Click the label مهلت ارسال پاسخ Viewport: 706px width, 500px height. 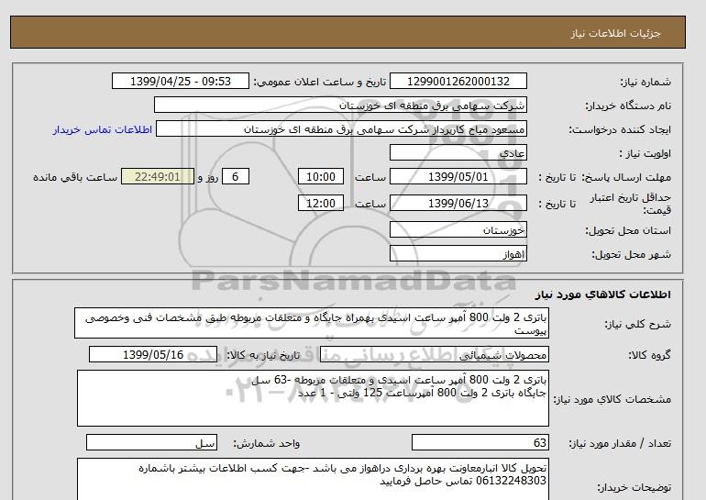(627, 177)
